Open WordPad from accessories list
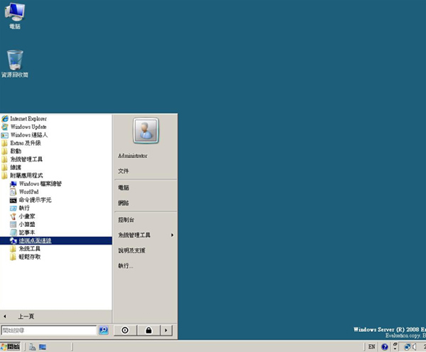The width and height of the screenshot is (426, 352). (28, 192)
